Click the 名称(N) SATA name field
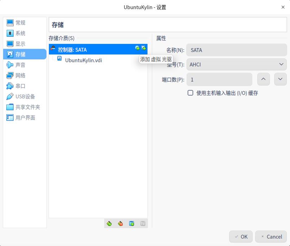The height and width of the screenshot is (246, 290). [236, 50]
